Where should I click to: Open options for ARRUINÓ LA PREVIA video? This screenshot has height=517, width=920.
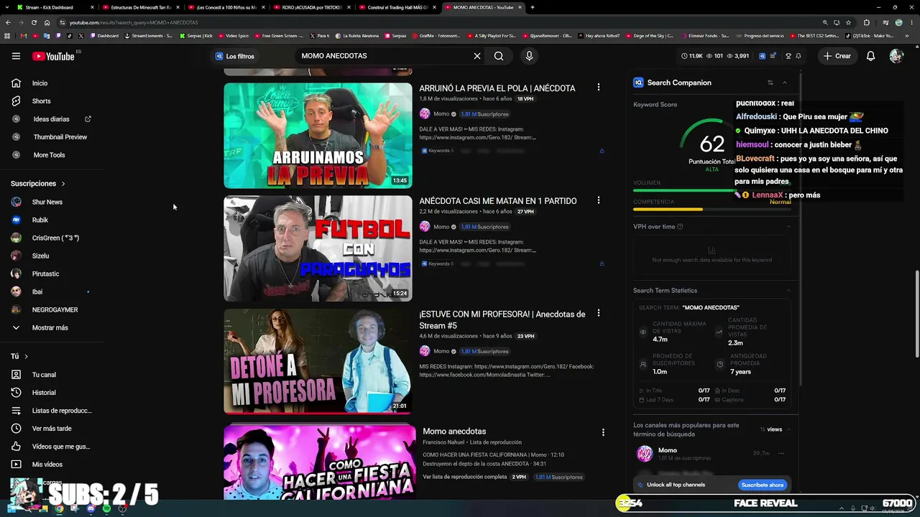pos(598,88)
